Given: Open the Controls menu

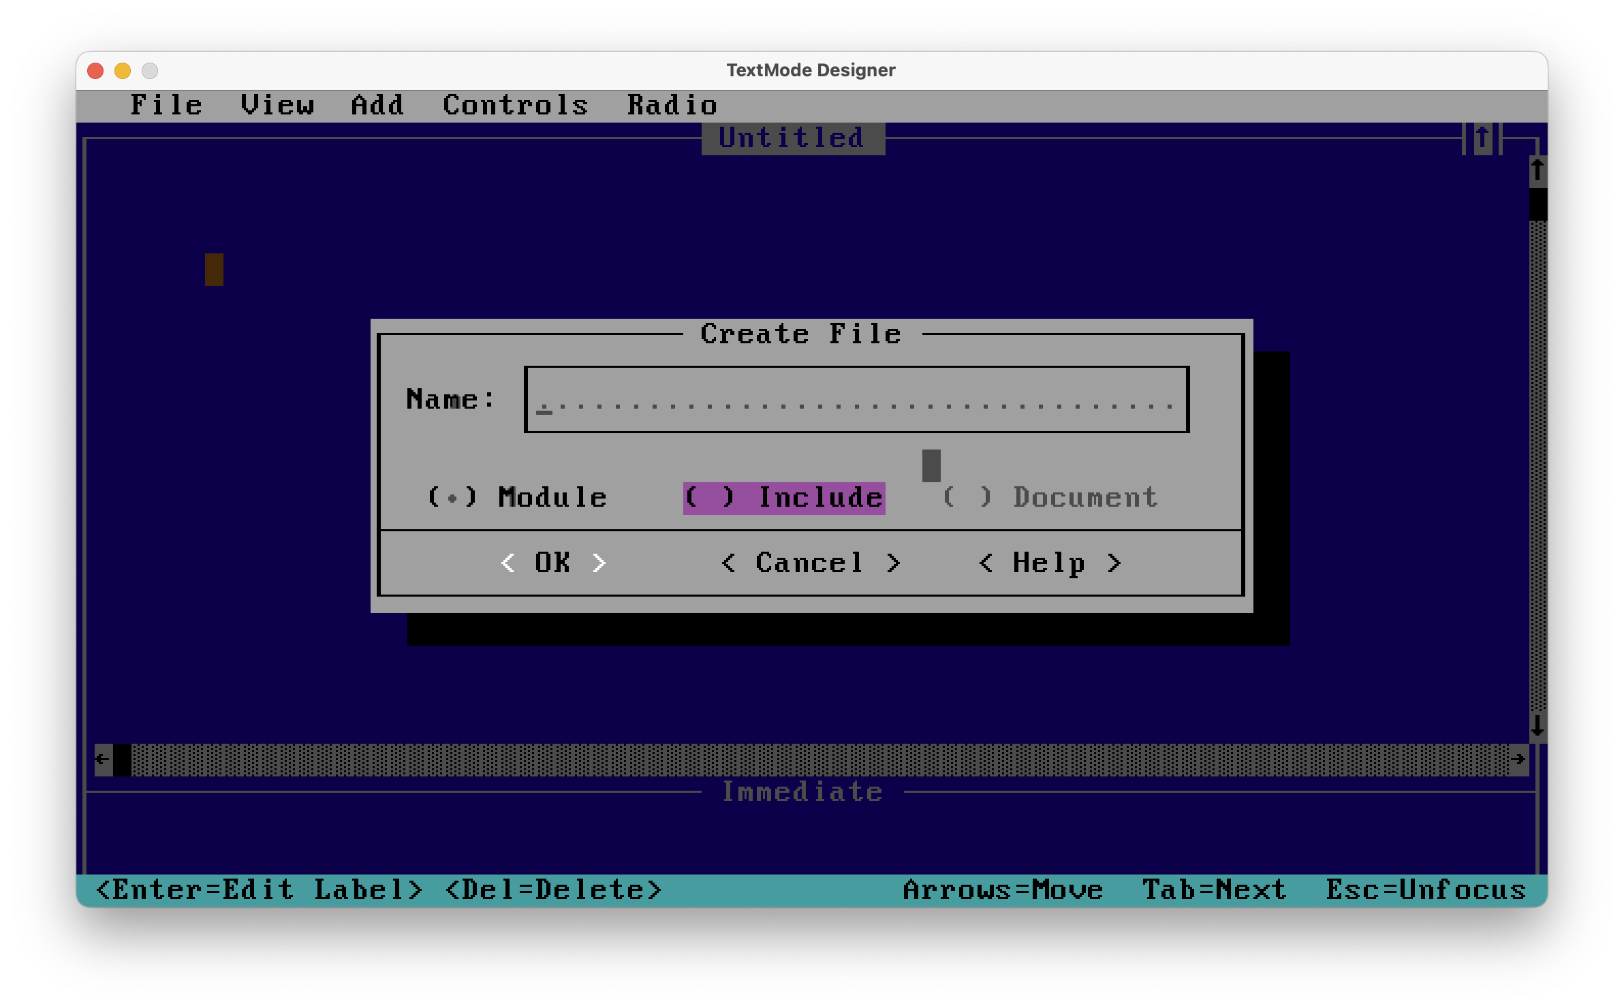Looking at the screenshot, I should coord(516,106).
